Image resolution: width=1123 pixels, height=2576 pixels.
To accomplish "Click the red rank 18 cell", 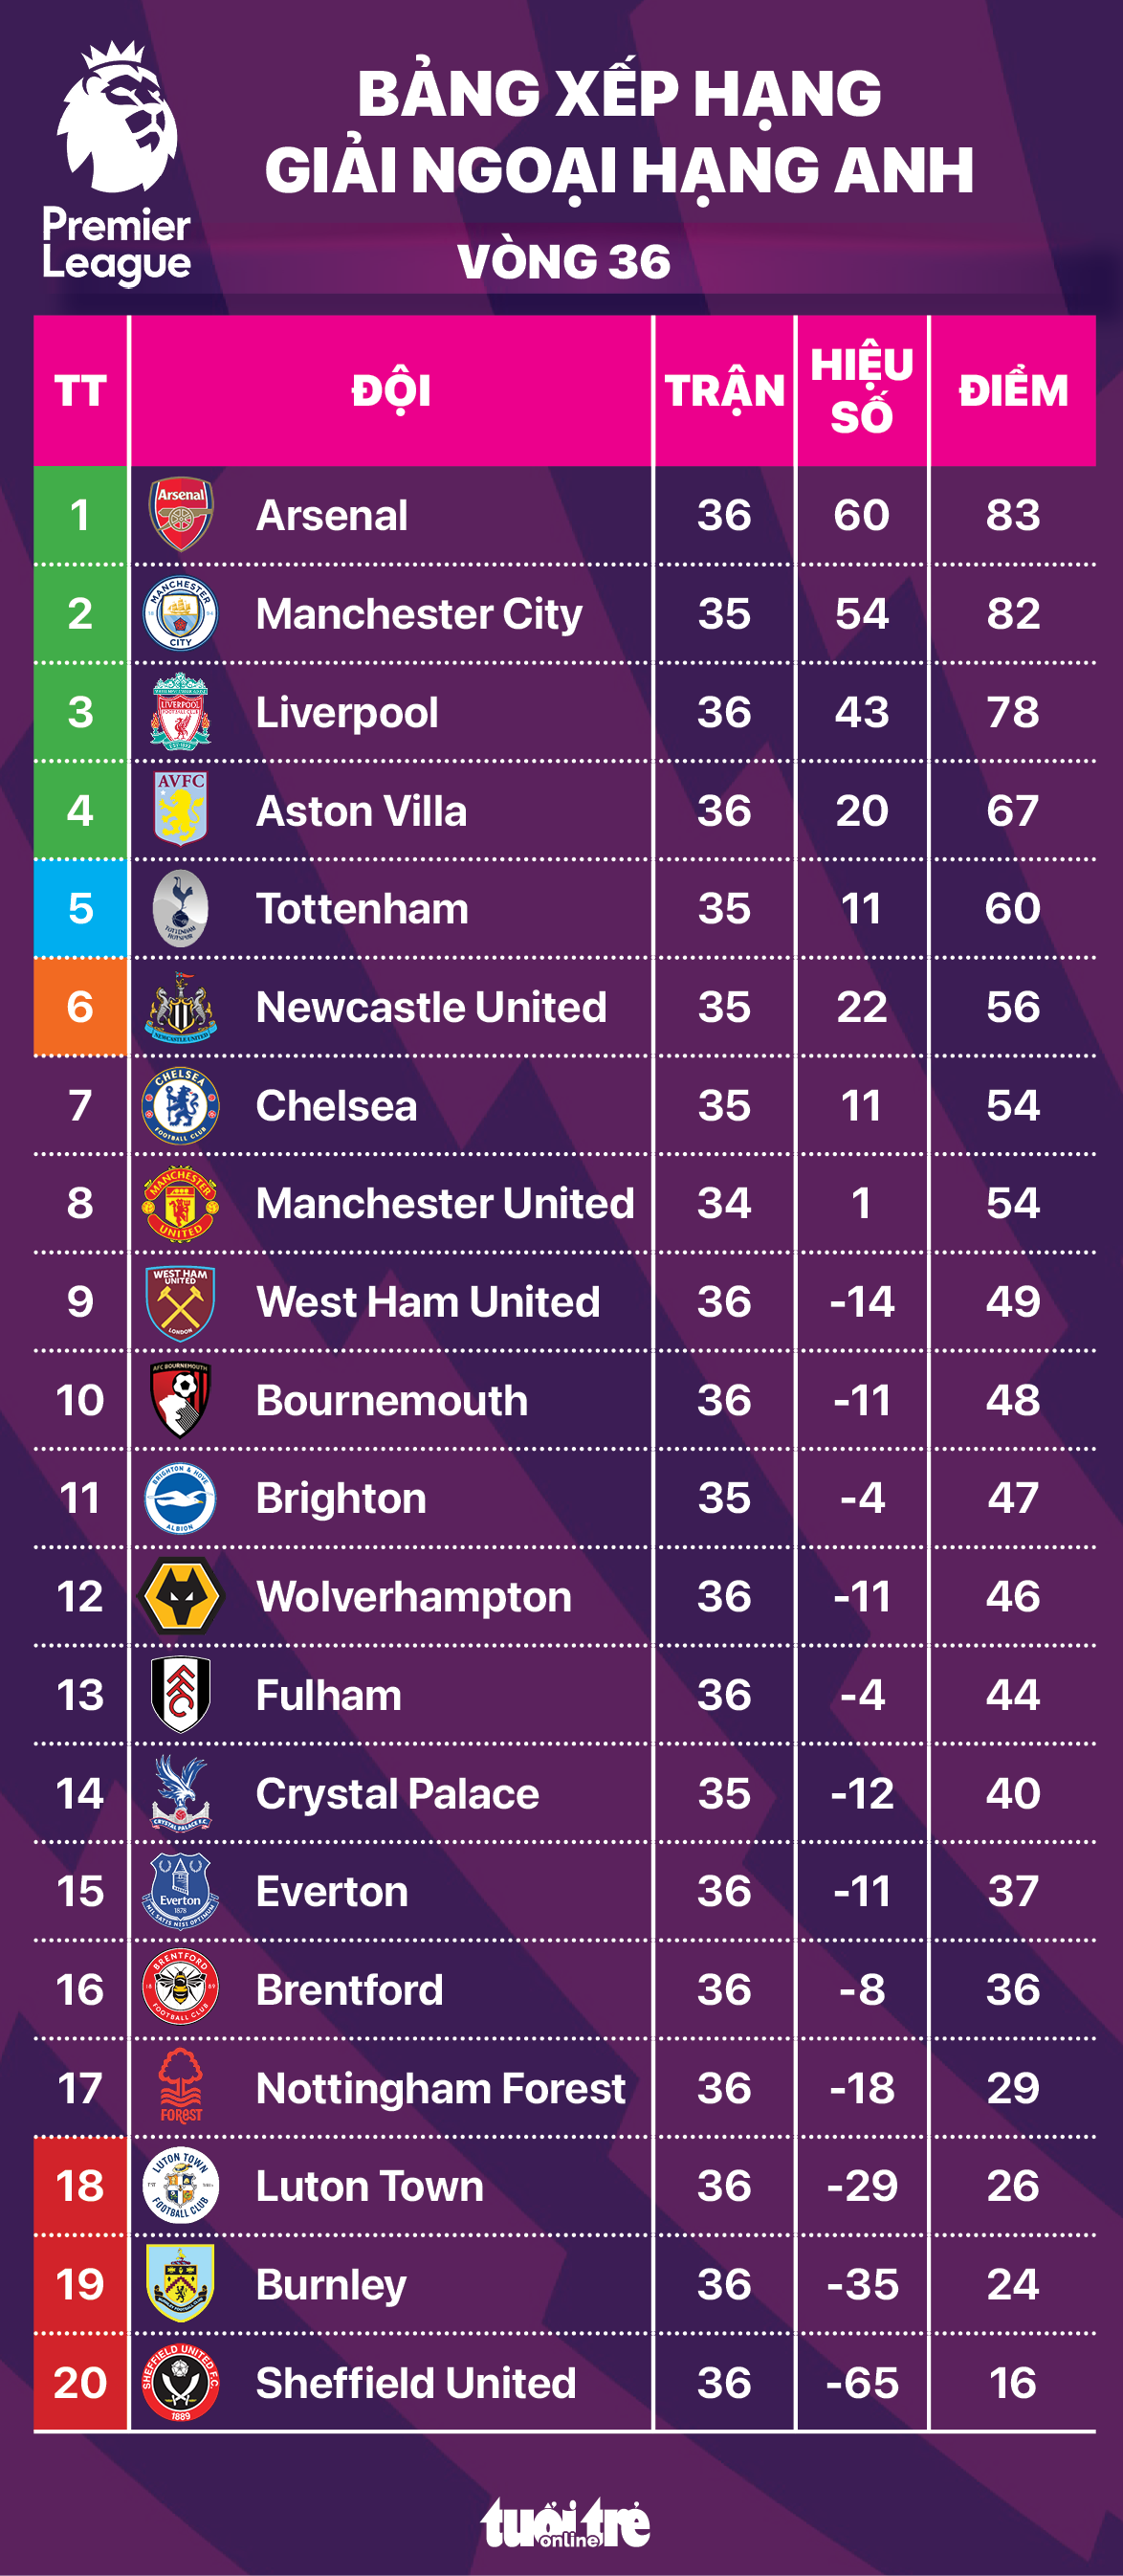I will point(80,2186).
